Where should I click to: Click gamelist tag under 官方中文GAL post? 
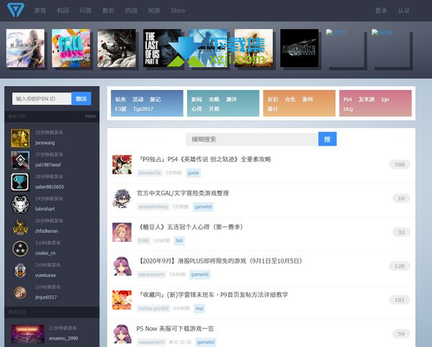pyautogui.click(x=203, y=207)
